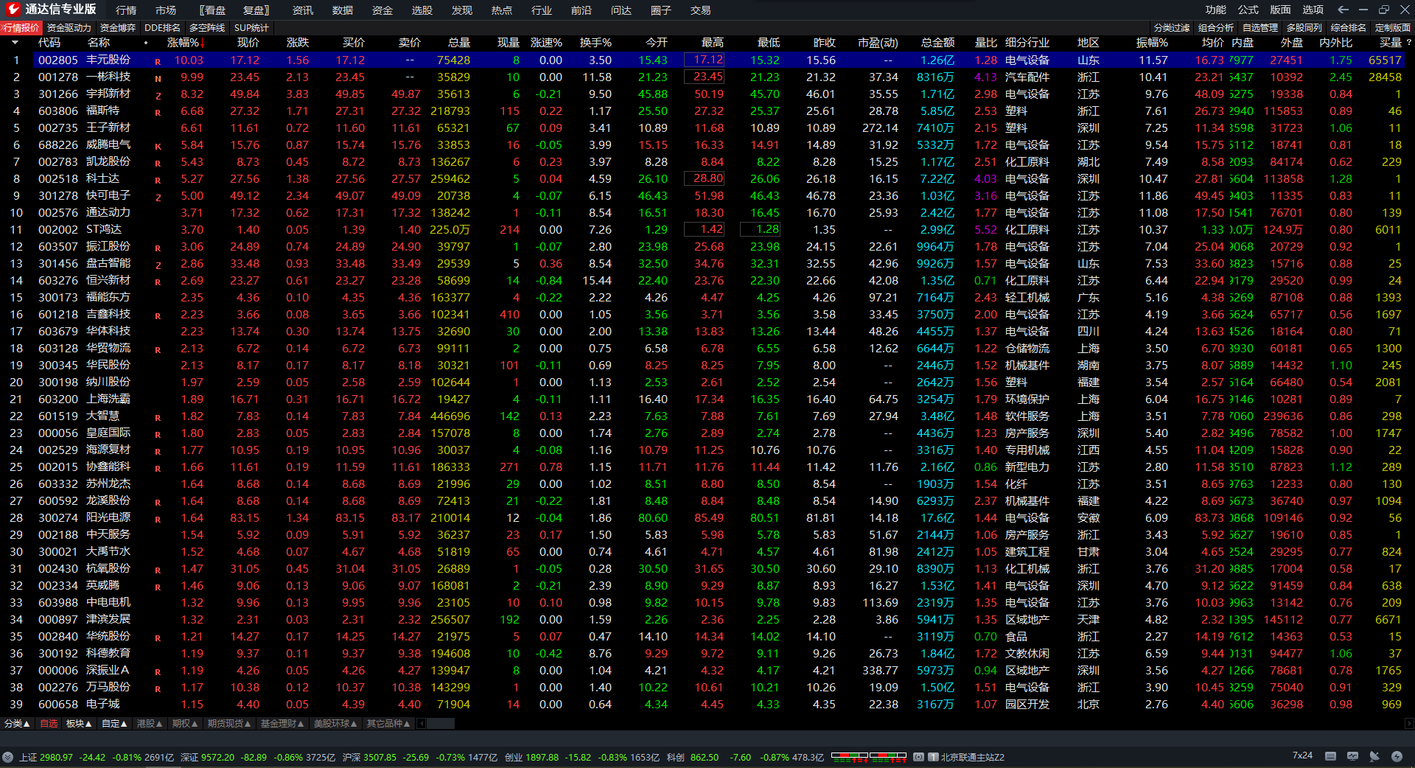Click the 科创 index value 862.50
Viewport: 1415px width, 768px height.
(705, 757)
